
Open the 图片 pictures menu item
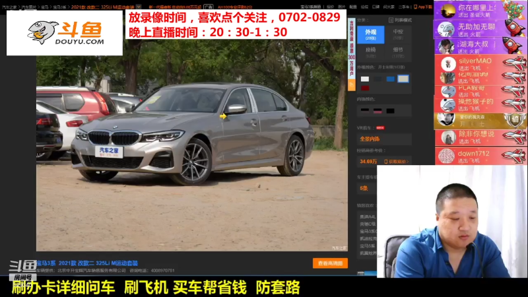click(x=341, y=7)
